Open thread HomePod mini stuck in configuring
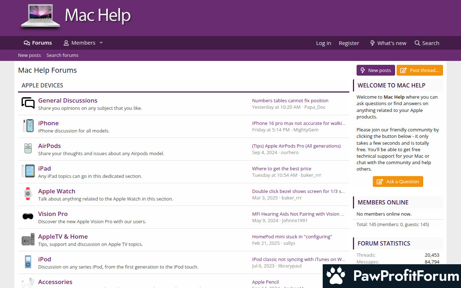This screenshot has height=288, width=461. (x=292, y=237)
